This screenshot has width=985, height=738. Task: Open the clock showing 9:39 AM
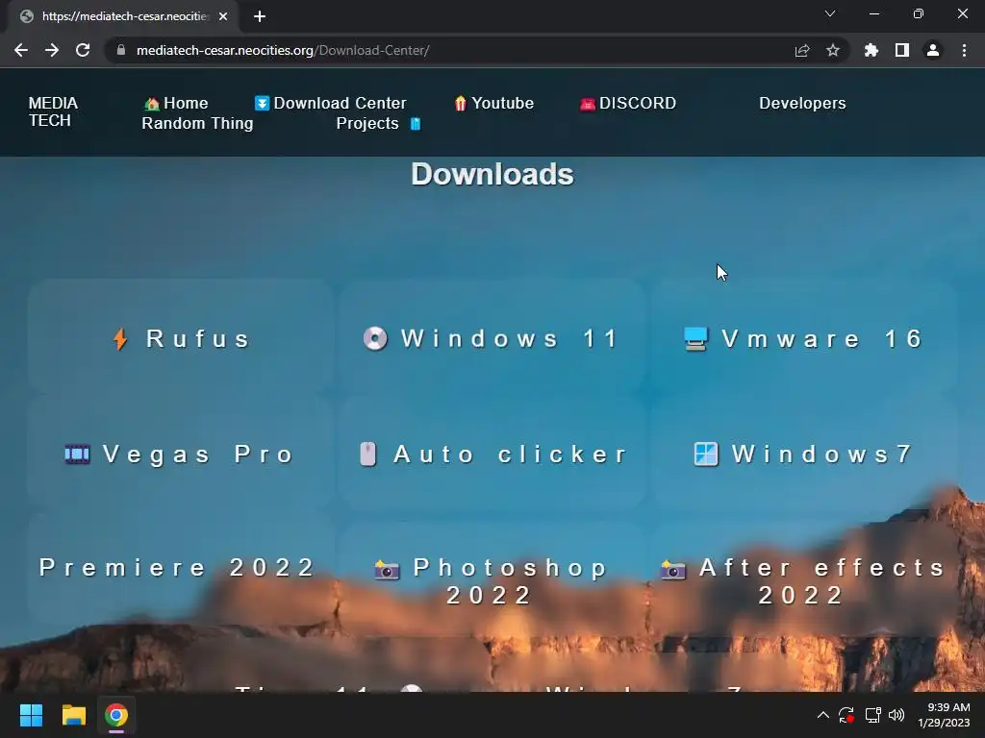(x=945, y=715)
